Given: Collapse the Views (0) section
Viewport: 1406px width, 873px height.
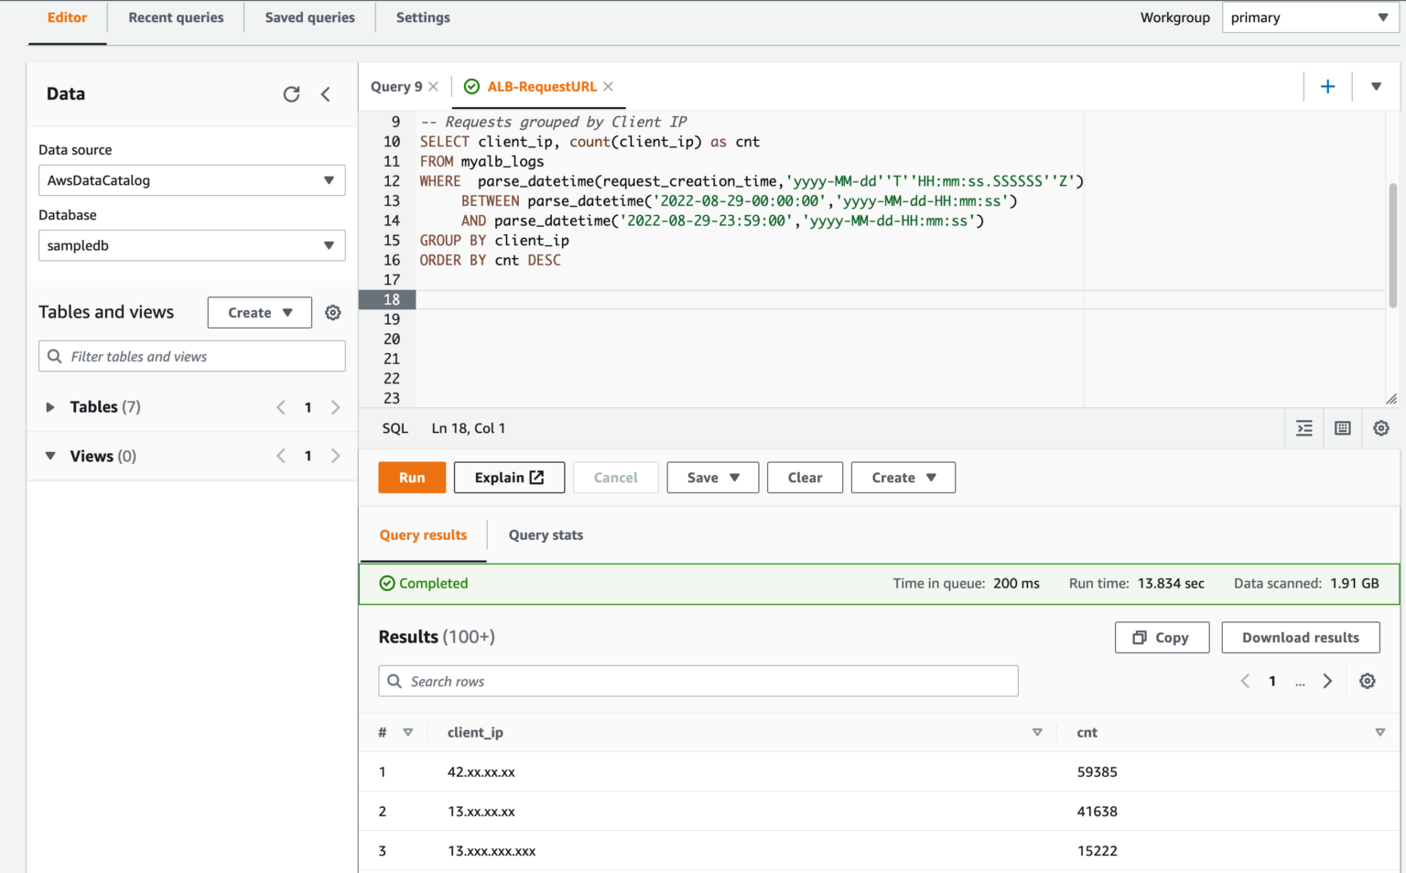Looking at the screenshot, I should [50, 455].
